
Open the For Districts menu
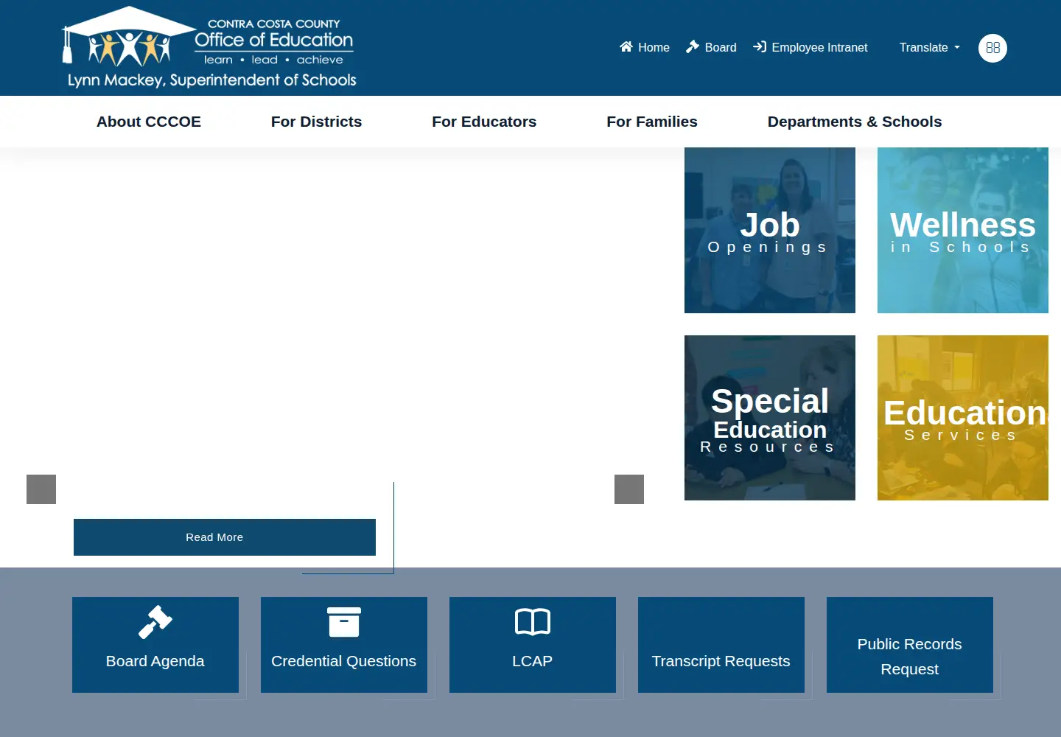(316, 122)
